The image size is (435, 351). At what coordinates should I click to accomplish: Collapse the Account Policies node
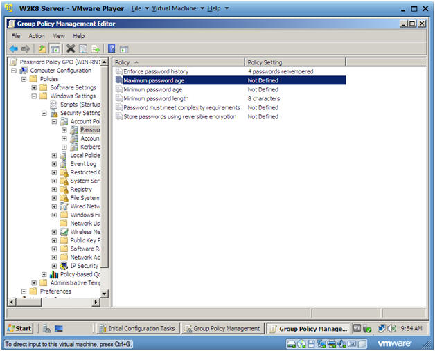[x=54, y=122]
